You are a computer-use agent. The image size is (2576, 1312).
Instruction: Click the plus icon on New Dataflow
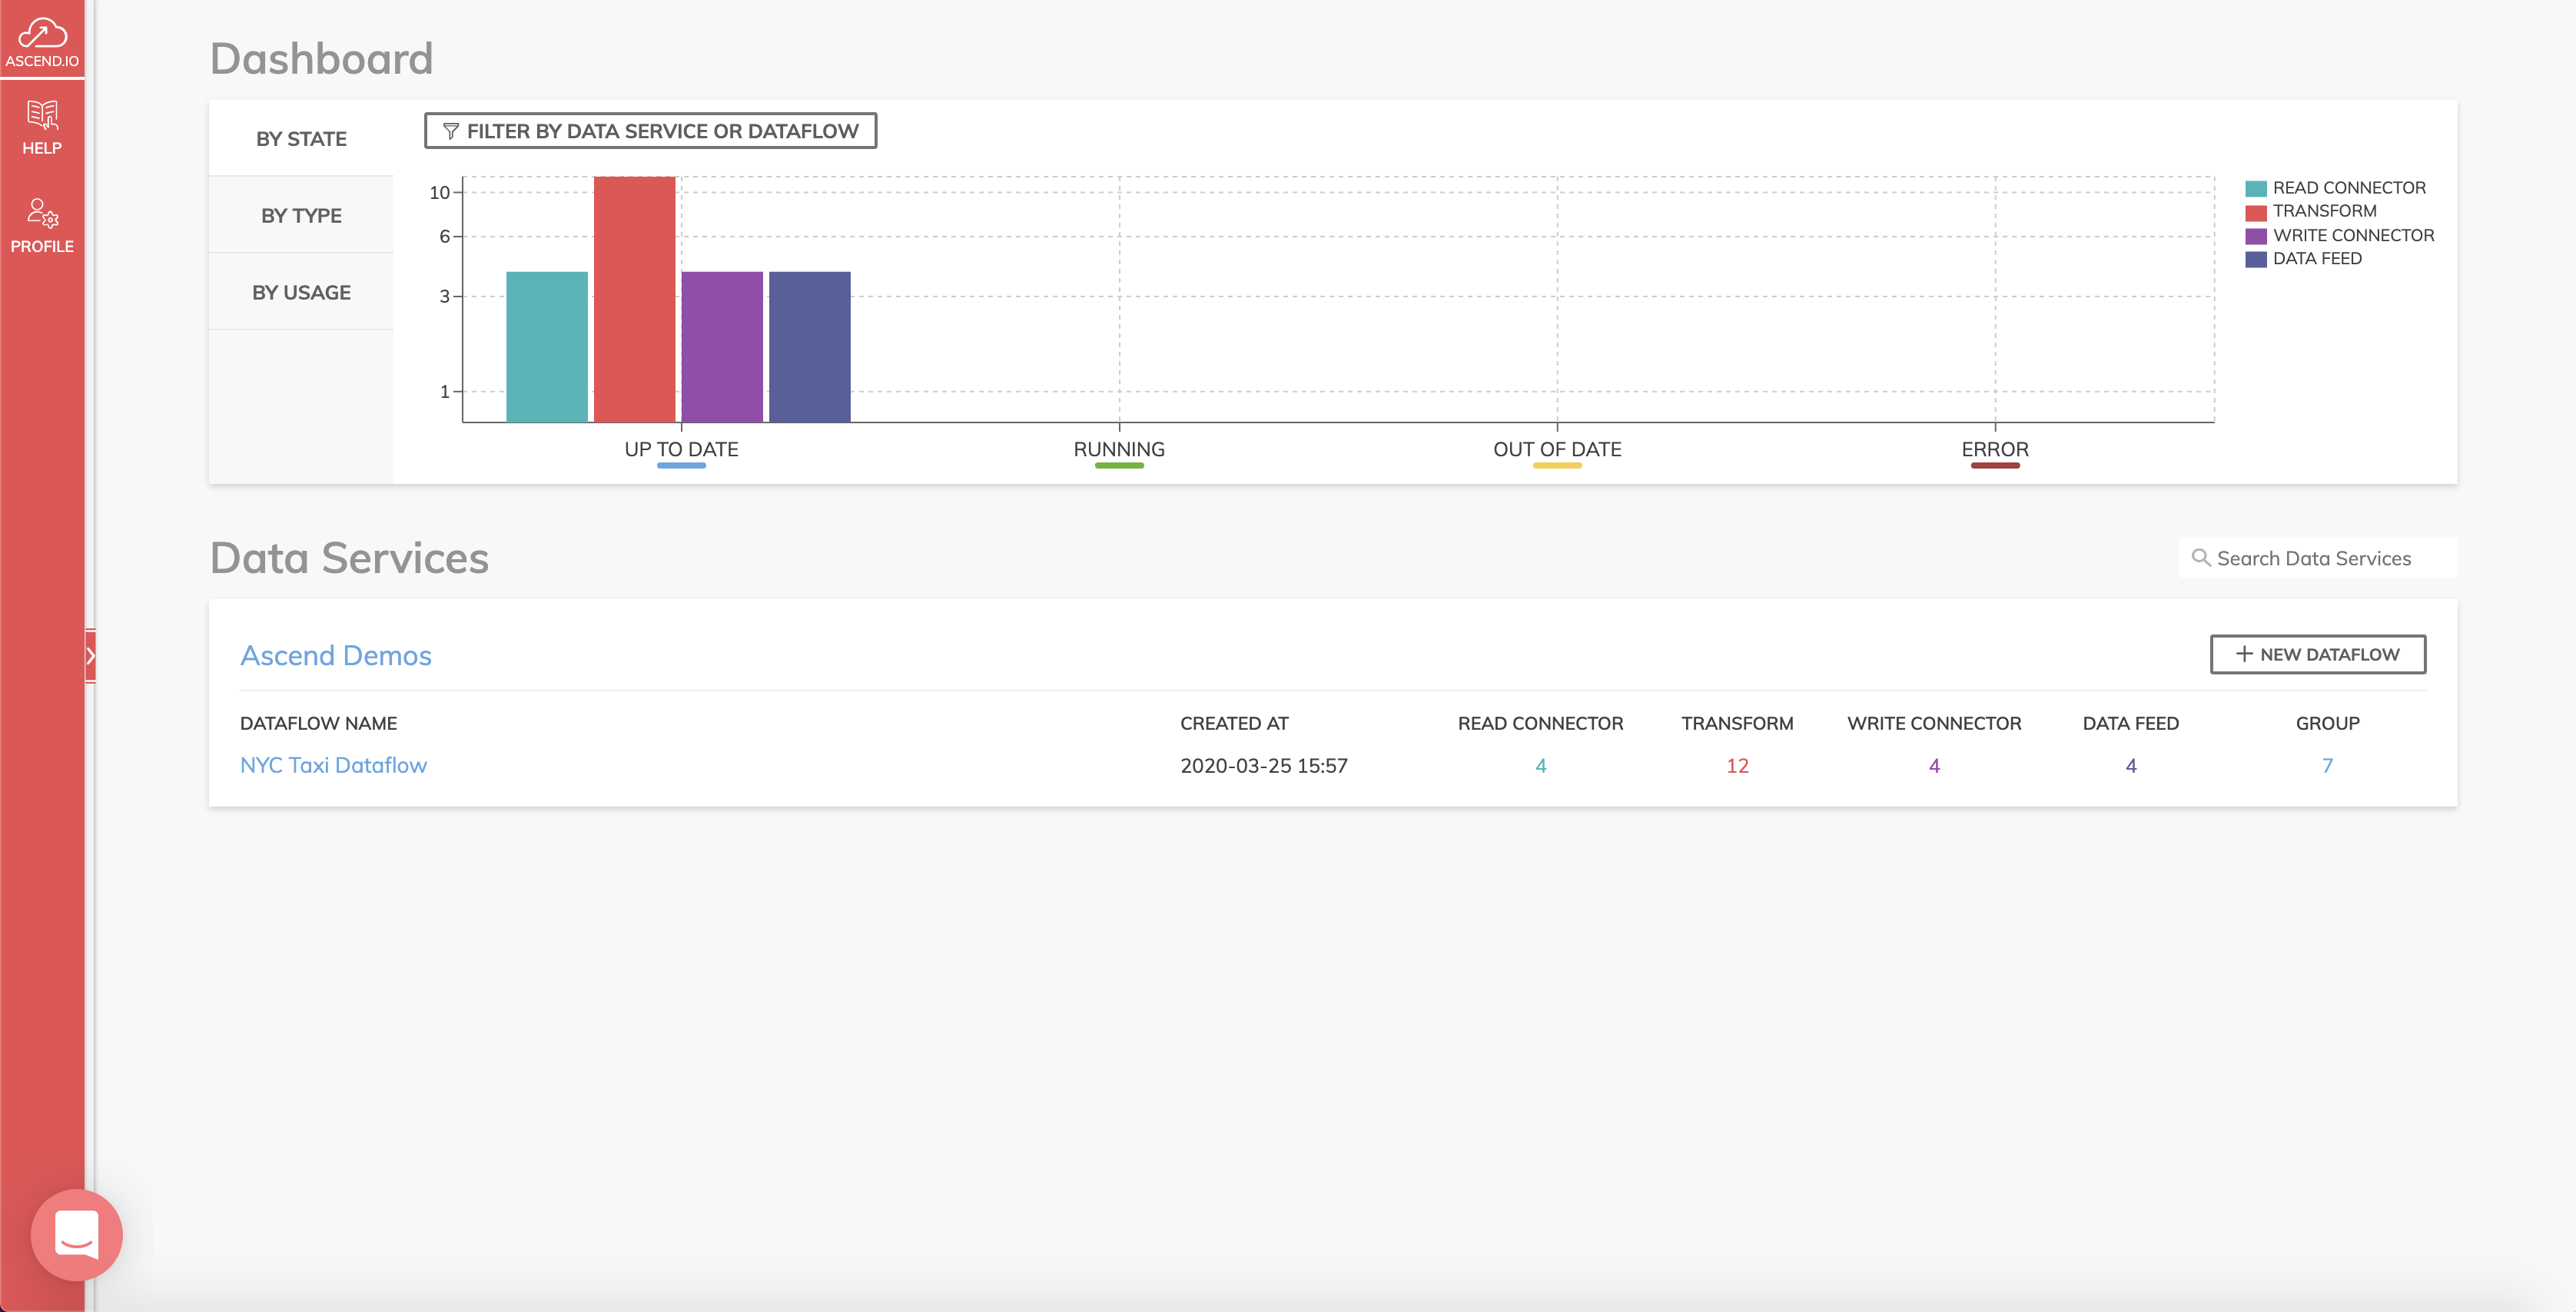(2244, 654)
